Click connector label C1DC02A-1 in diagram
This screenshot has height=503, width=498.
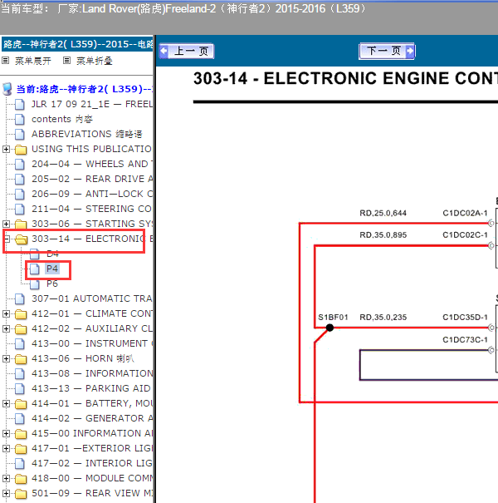(465, 214)
